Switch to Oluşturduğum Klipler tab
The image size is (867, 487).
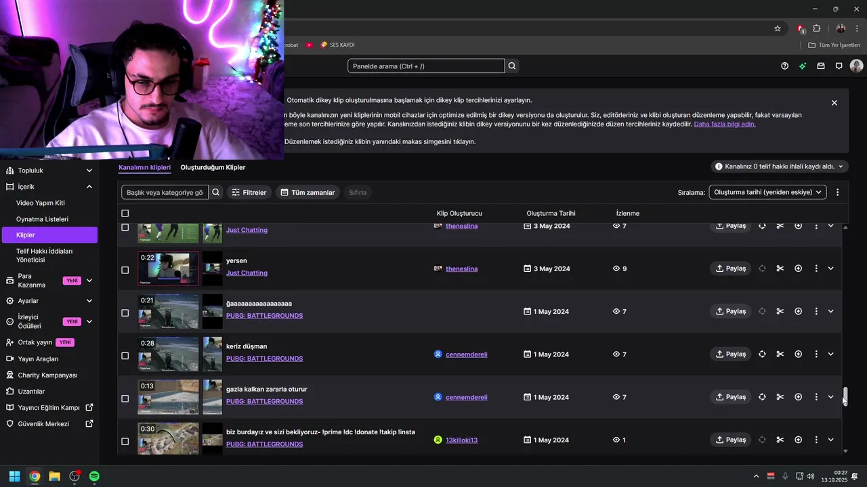click(213, 167)
